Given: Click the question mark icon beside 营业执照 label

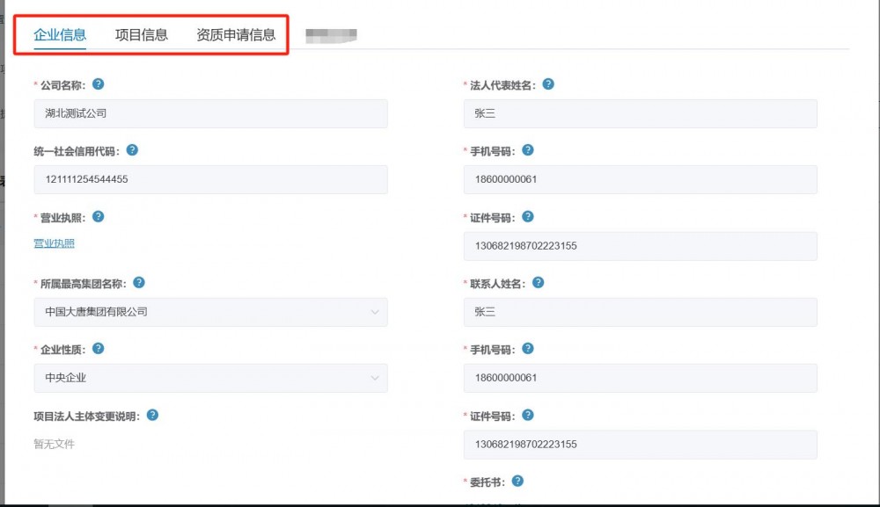Looking at the screenshot, I should coord(98,216).
